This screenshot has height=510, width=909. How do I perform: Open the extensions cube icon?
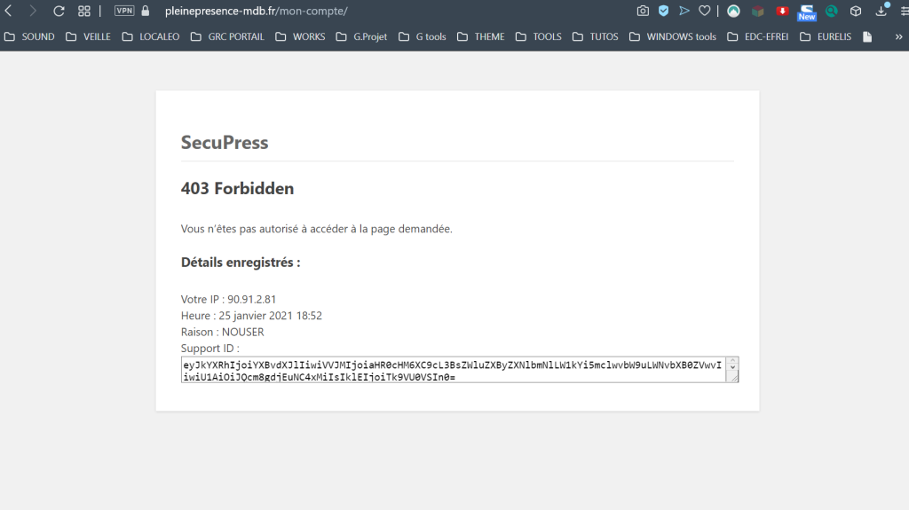point(856,11)
